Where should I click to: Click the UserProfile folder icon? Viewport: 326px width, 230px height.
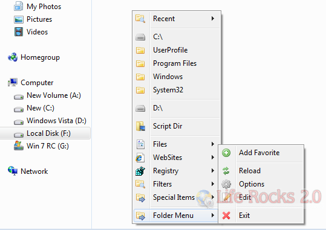click(x=140, y=50)
